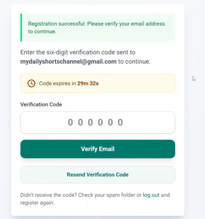Click the green accent bar on success banner
Screen dimensions: 205x219
point(21,27)
